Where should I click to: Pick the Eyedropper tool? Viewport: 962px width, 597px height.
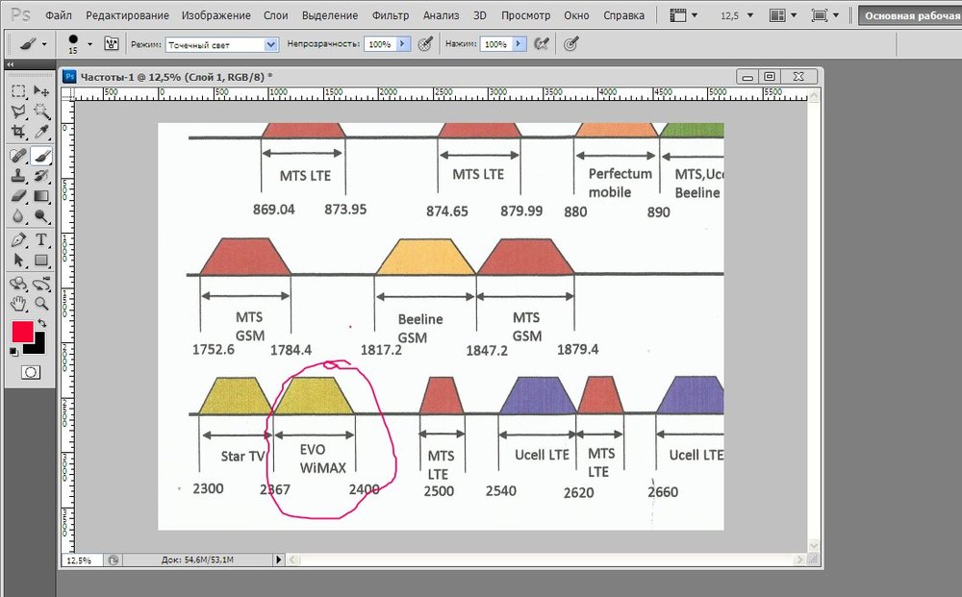pos(41,133)
